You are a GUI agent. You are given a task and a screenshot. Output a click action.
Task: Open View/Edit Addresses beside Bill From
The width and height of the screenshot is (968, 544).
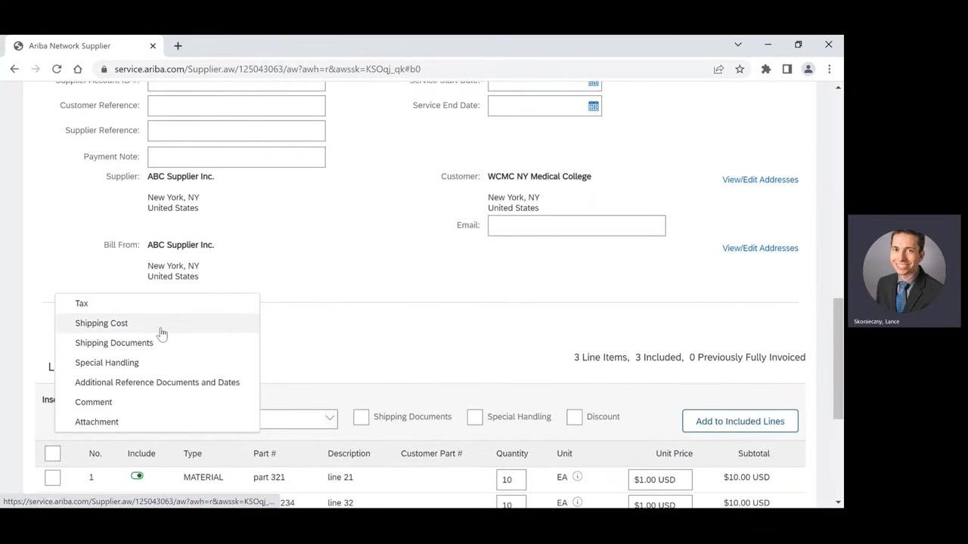760,248
